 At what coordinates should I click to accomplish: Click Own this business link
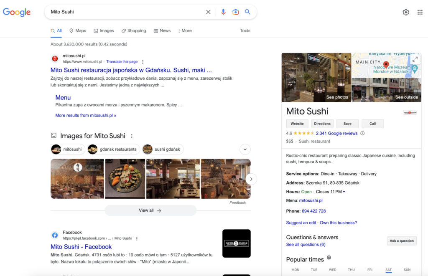338,223
